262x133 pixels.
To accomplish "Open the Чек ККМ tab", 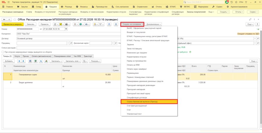I will [77, 56].
